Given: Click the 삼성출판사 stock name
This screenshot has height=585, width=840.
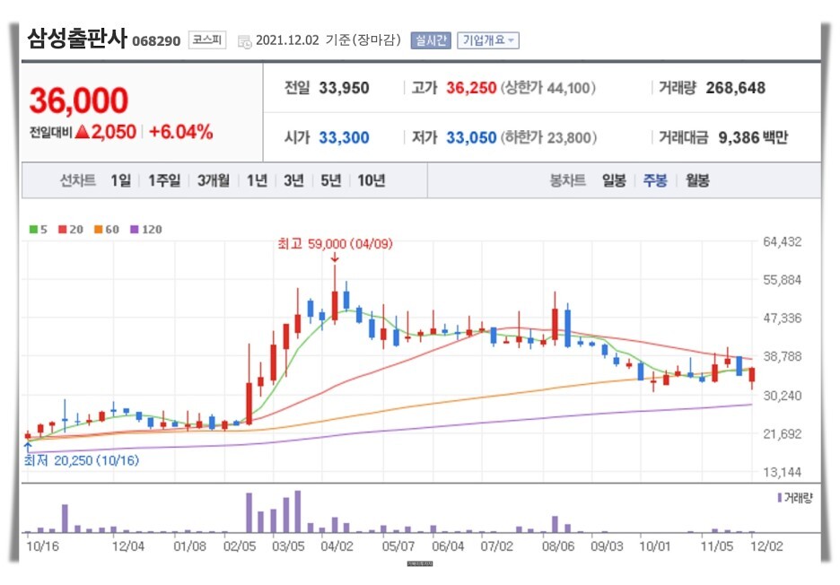Looking at the screenshot, I should tap(77, 39).
